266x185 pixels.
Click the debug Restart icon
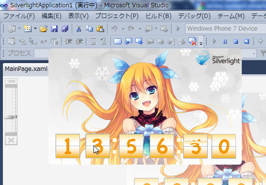tap(247, 41)
